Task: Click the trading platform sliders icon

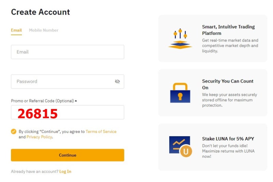Action: [x=180, y=39]
